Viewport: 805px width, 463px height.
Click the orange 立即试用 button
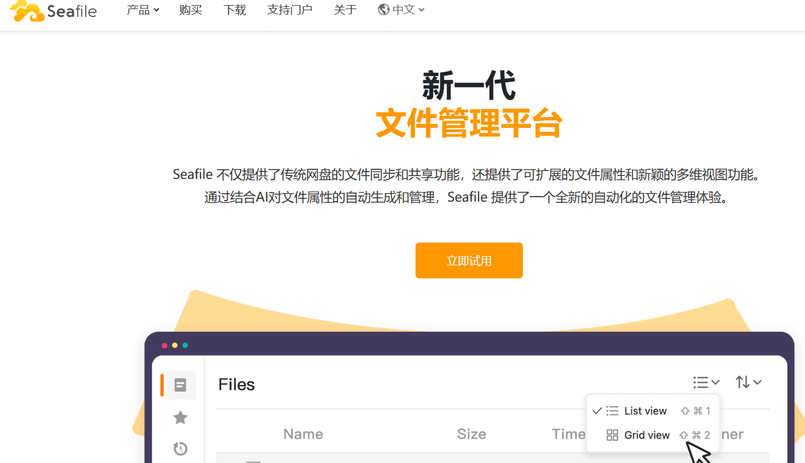(x=469, y=261)
